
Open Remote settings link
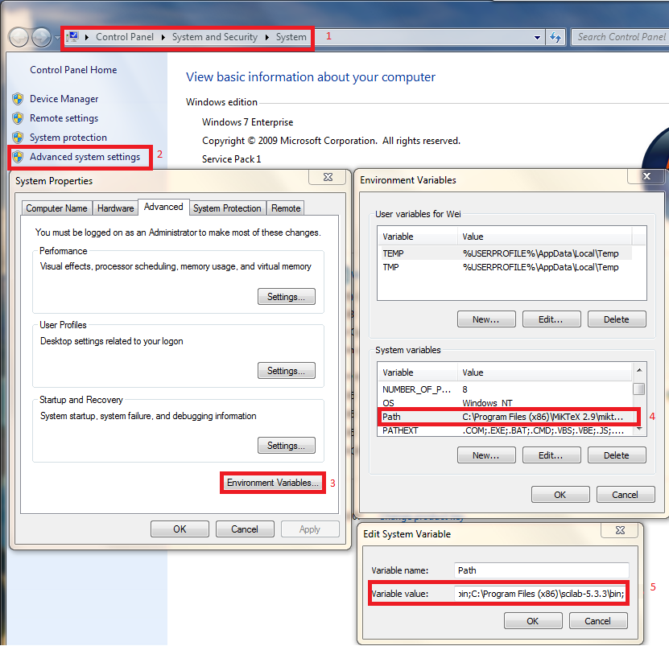point(64,118)
